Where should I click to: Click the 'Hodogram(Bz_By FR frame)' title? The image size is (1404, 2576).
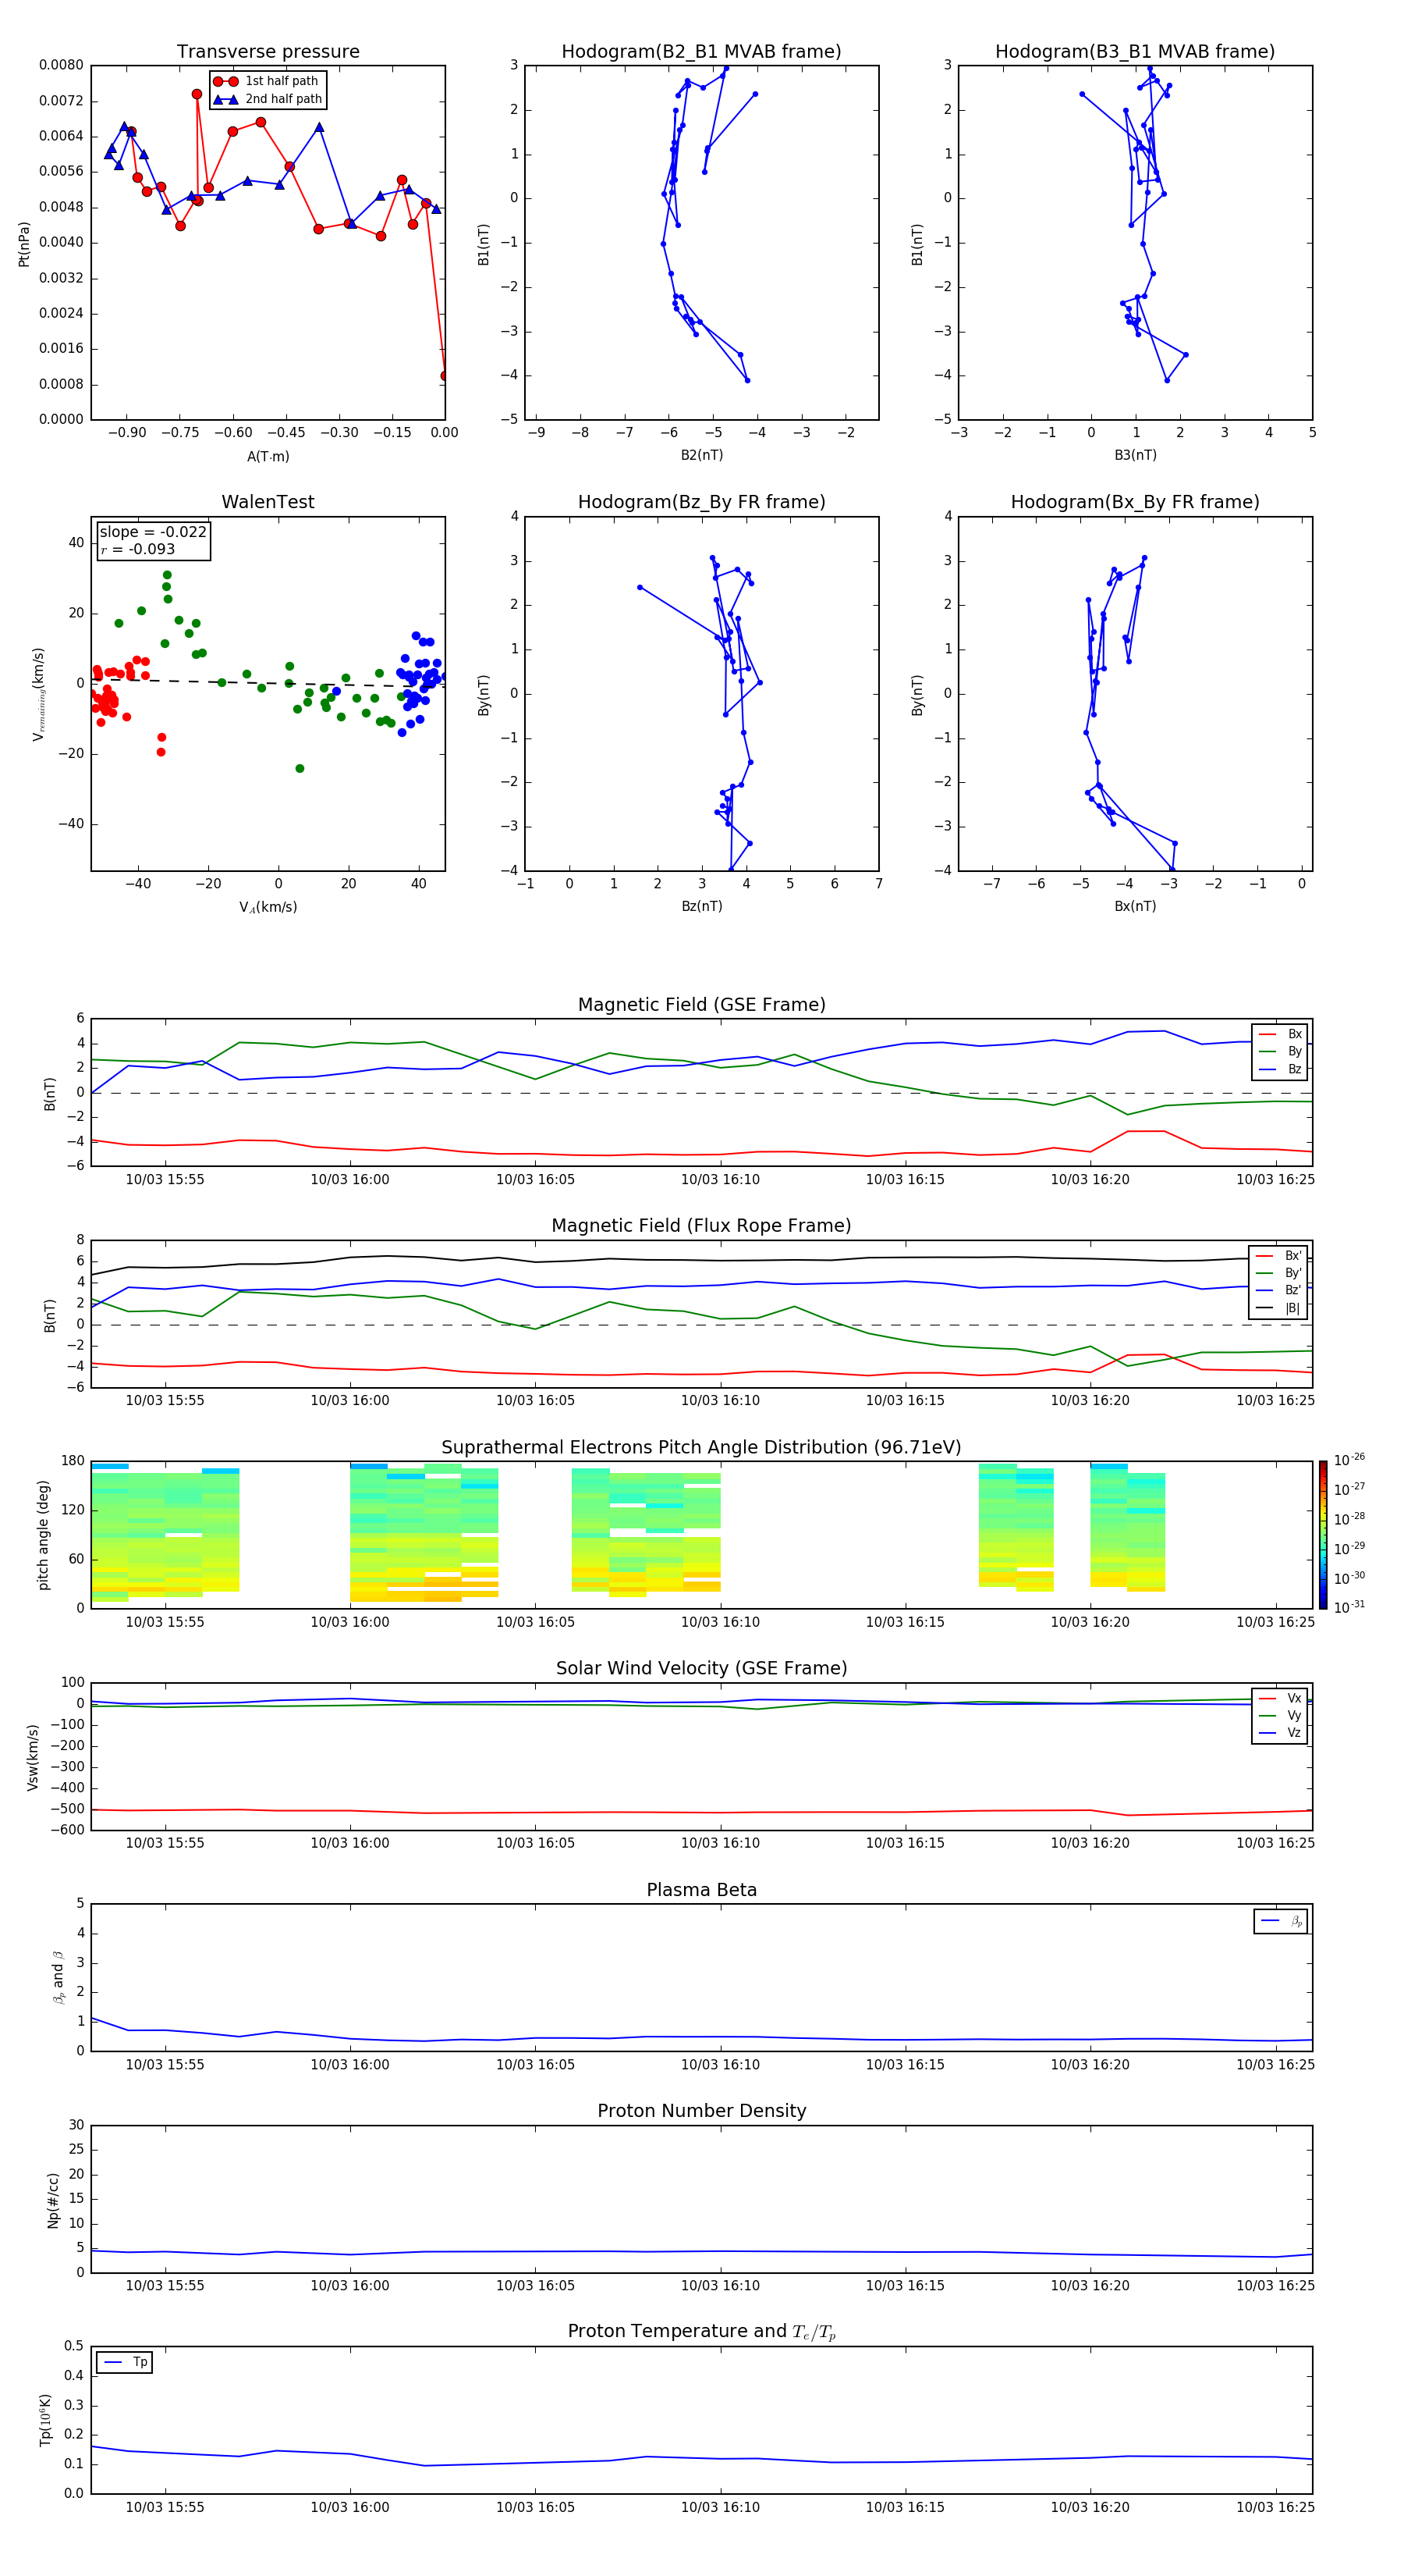point(701,502)
